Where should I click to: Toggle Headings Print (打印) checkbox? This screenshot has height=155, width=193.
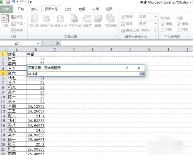coord(178,30)
